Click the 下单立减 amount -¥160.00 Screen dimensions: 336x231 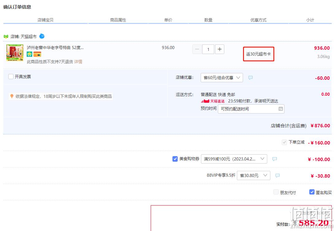click(319, 143)
